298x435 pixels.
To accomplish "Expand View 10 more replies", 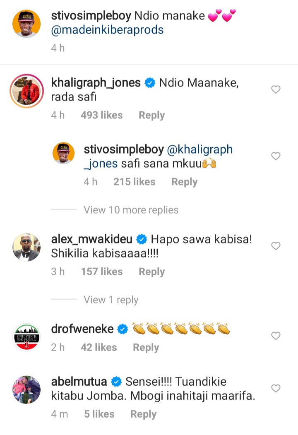I will (x=131, y=210).
